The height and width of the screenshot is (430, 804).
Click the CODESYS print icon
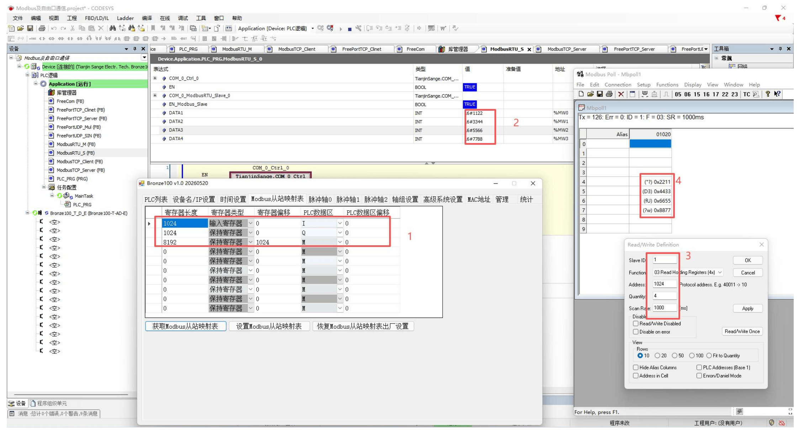point(42,28)
